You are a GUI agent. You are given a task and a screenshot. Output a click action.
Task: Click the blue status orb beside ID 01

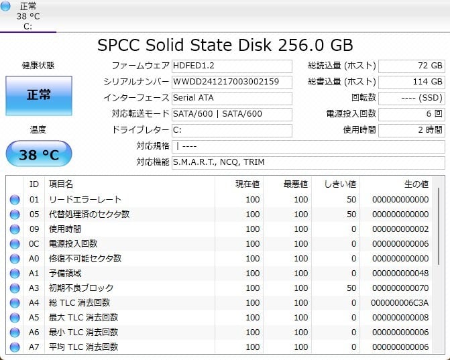pyautogui.click(x=15, y=200)
